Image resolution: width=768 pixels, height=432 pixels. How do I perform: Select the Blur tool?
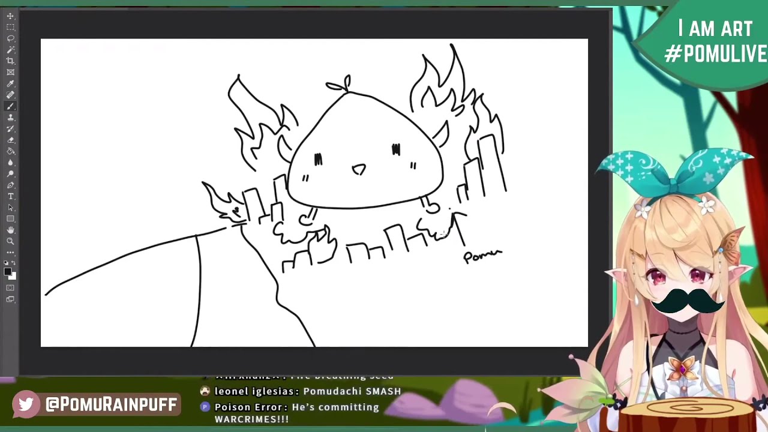[11, 163]
